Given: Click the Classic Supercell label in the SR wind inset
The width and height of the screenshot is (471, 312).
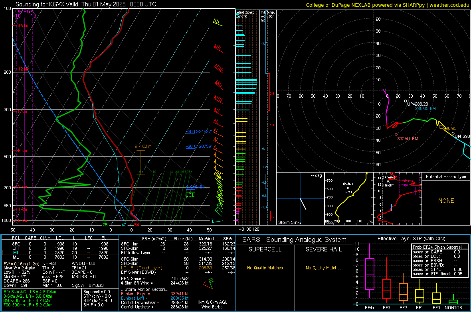Looking at the screenshot, I should click(408, 183).
